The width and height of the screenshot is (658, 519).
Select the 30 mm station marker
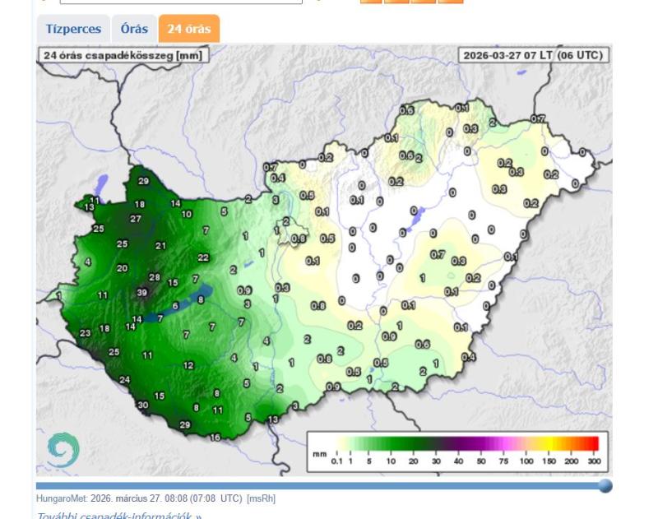click(143, 405)
